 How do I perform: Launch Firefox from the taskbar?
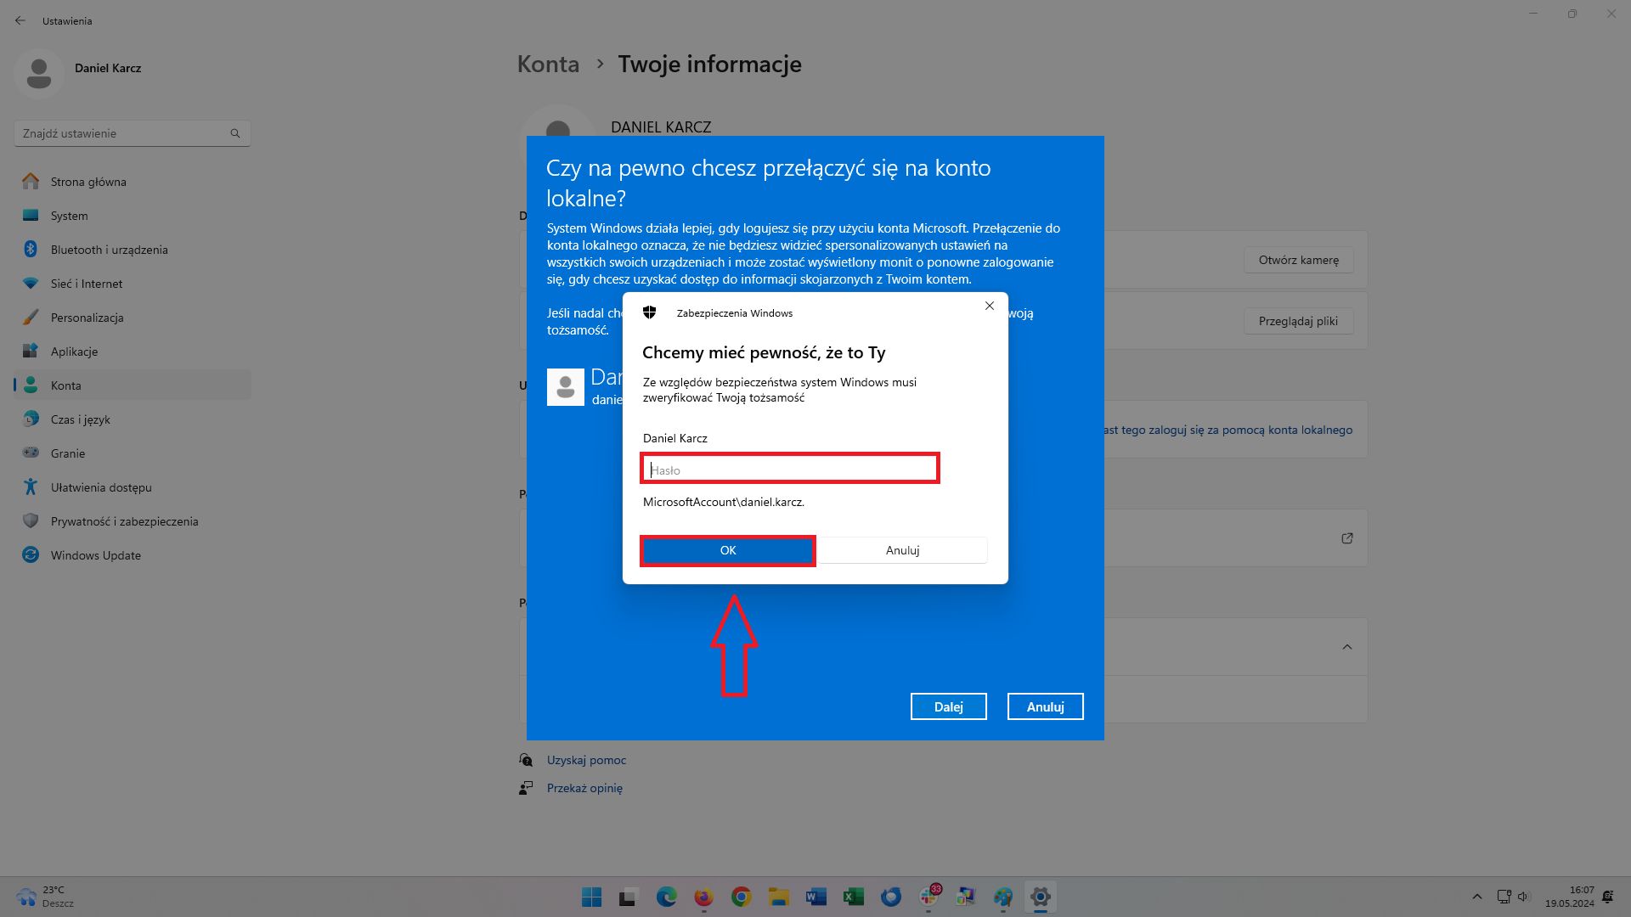tap(703, 897)
